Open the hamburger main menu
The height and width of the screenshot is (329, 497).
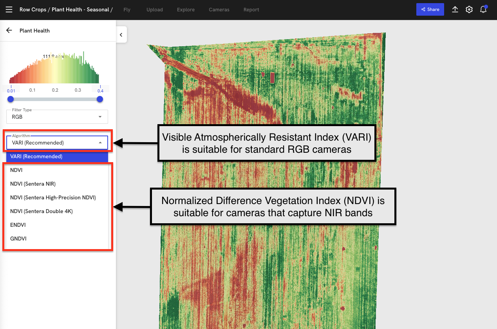(x=9, y=9)
